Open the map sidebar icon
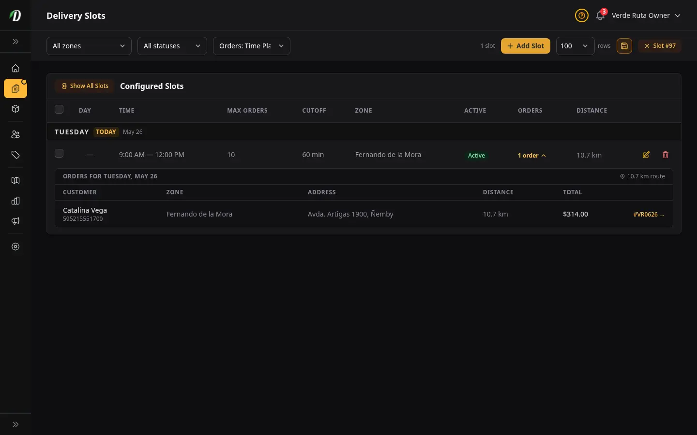Screen dimensions: 697x435 [x=15, y=180]
